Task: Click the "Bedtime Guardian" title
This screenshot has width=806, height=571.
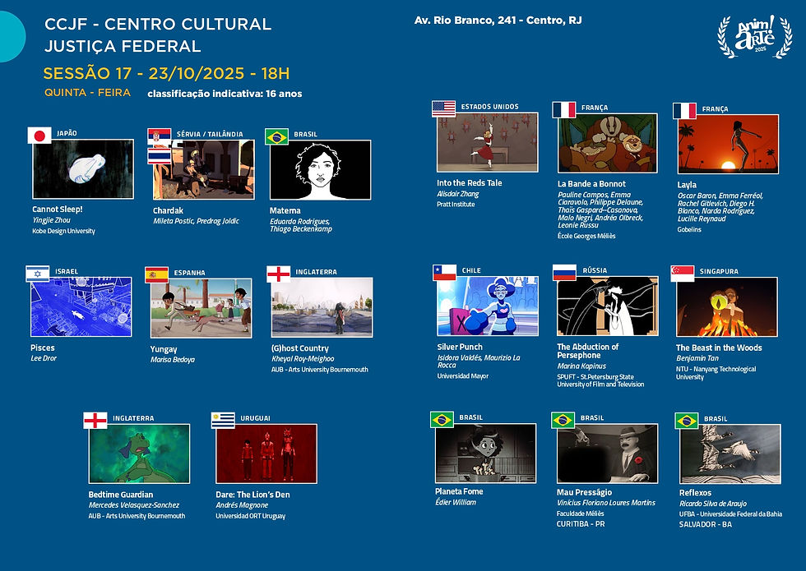Action: point(121,495)
